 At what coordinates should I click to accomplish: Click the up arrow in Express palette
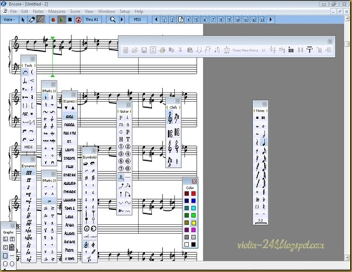[73, 108]
